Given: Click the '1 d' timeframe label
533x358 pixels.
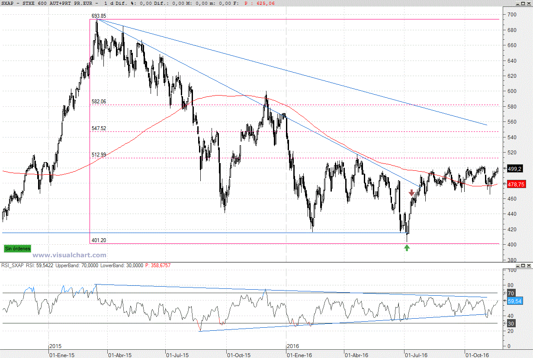Looking at the screenshot, I should pos(108,3).
